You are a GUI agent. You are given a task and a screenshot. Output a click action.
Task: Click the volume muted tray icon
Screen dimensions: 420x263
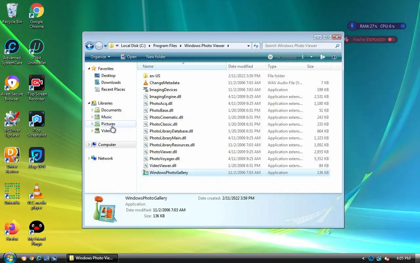(387, 258)
